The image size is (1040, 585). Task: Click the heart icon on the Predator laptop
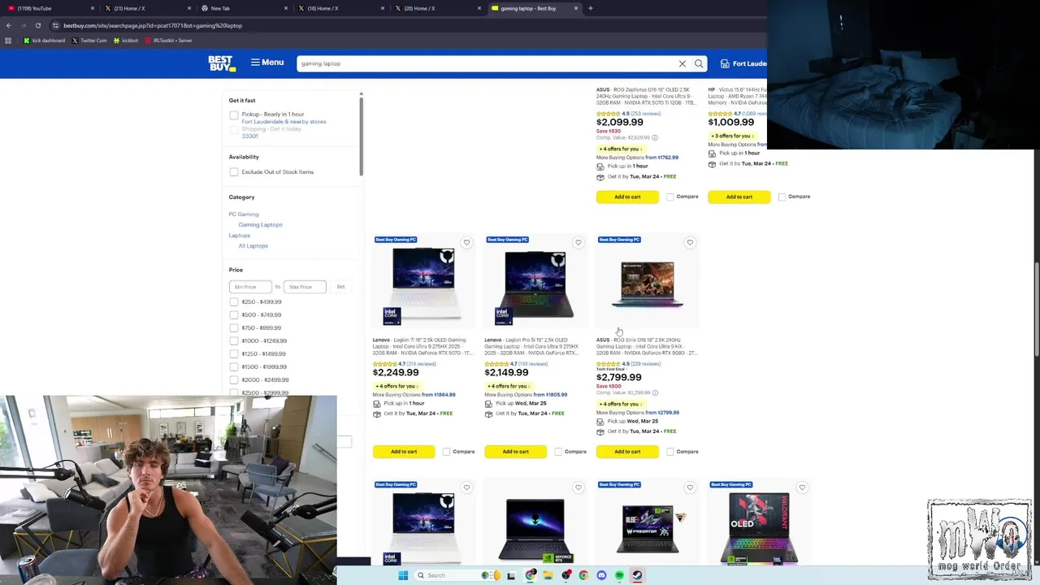(x=690, y=487)
